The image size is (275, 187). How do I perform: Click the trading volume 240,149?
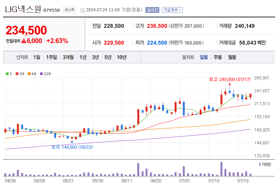245,26
